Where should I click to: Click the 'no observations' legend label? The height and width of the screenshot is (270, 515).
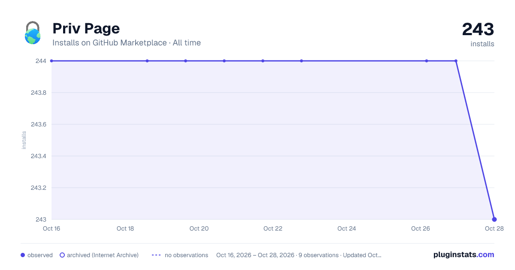coord(186,255)
